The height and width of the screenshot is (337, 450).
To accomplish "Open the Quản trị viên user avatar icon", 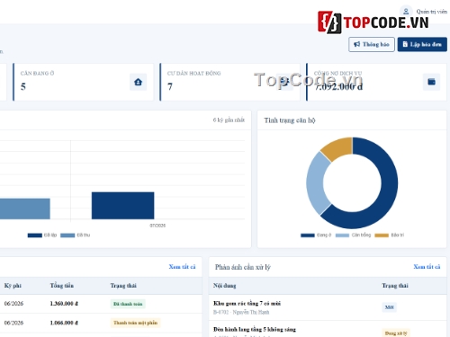I will pos(406,12).
